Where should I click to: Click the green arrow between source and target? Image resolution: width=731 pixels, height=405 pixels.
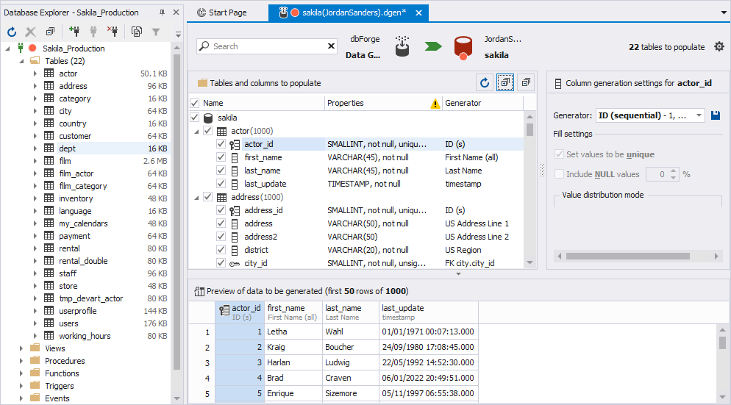pyautogui.click(x=433, y=46)
